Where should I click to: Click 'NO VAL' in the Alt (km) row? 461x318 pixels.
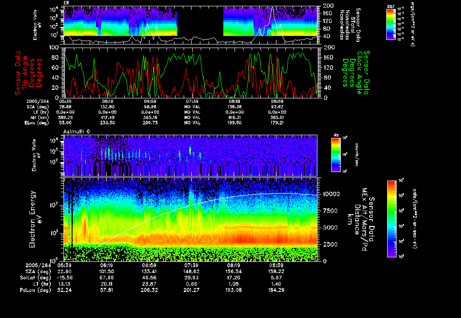192,117
